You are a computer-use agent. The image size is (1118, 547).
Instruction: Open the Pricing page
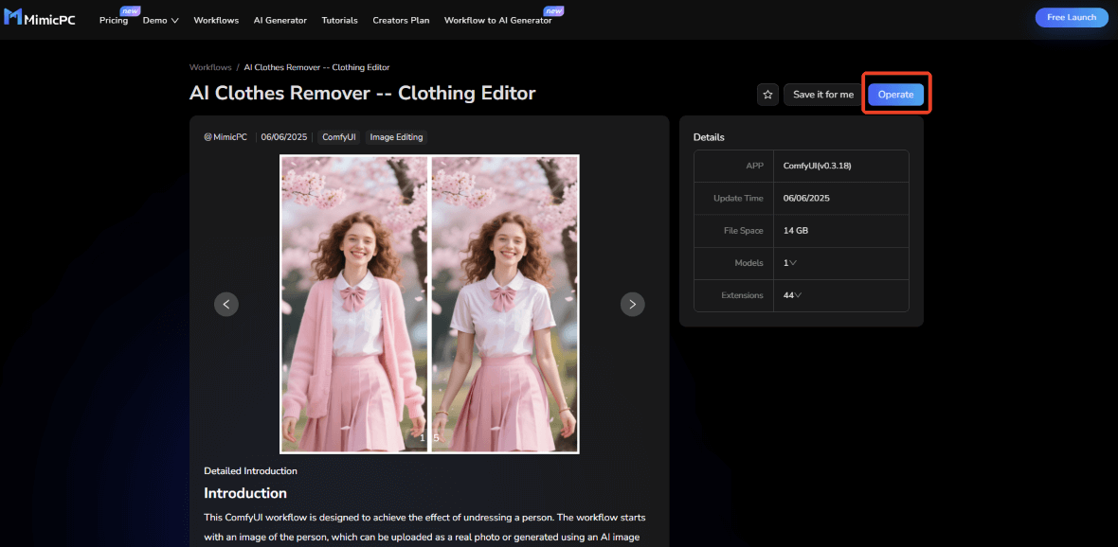(x=113, y=20)
